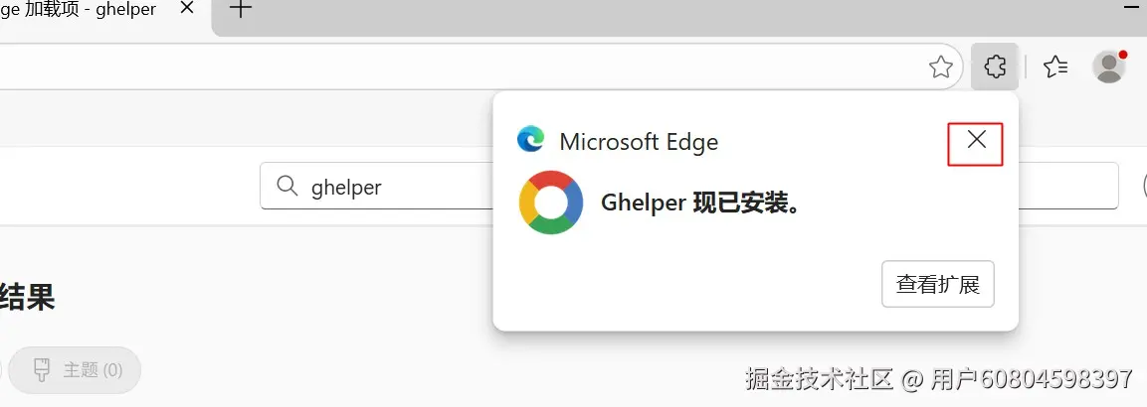Close the Ghelper installed notification popup
This screenshot has height=407, width=1147.
tap(976, 140)
